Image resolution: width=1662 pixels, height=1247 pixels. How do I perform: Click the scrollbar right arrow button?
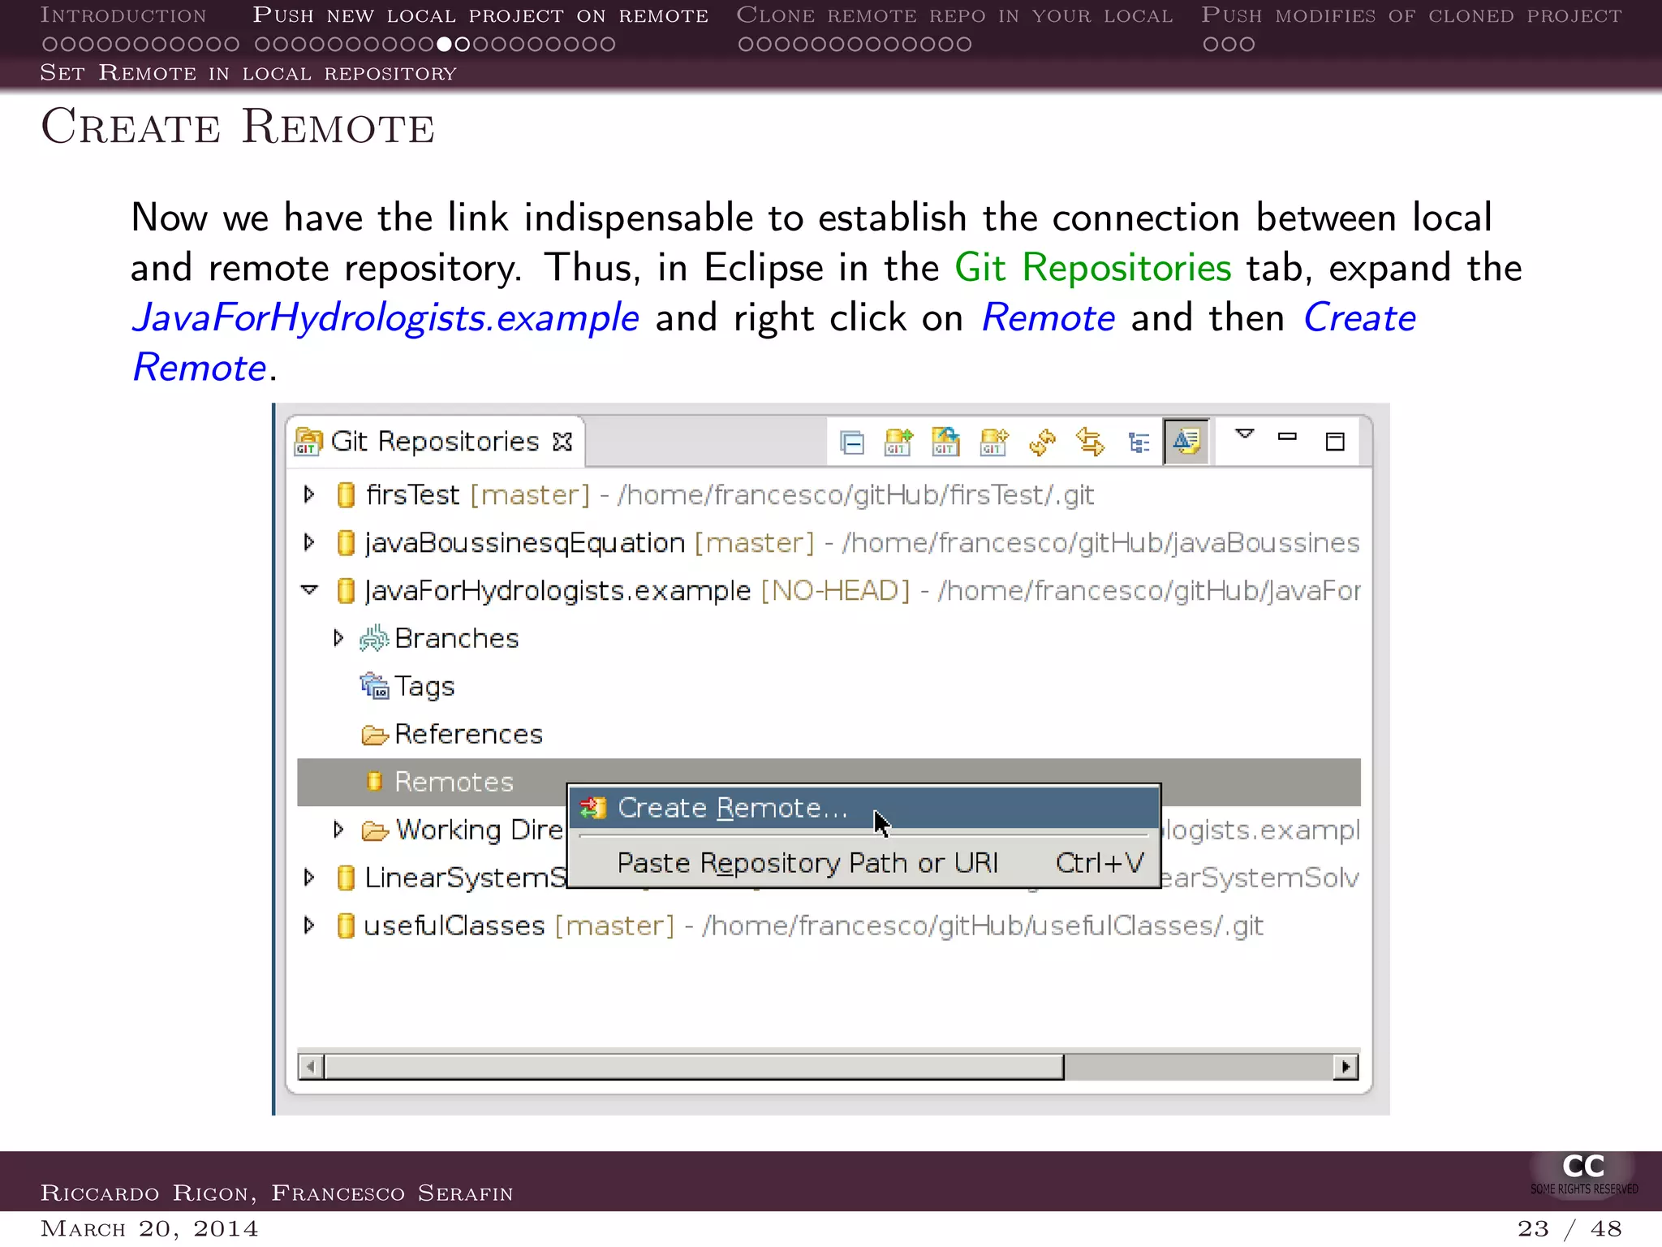pyautogui.click(x=1346, y=1067)
